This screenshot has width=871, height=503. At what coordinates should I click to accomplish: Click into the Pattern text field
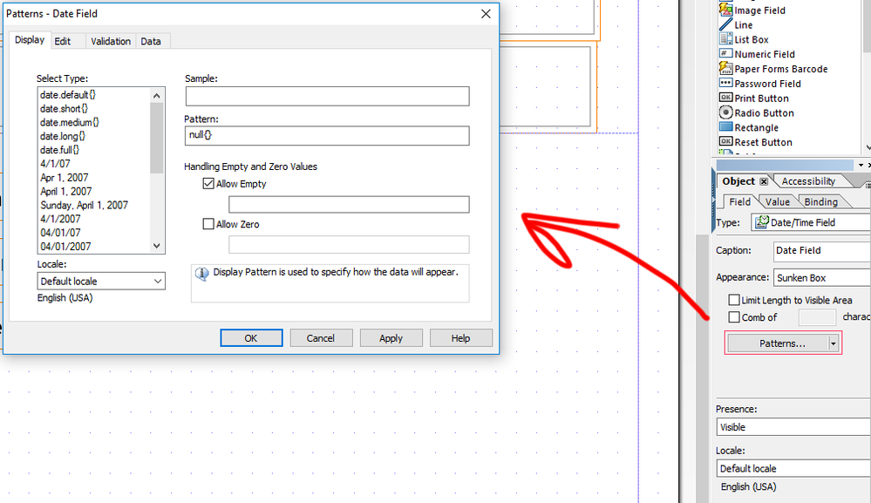pyautogui.click(x=327, y=136)
